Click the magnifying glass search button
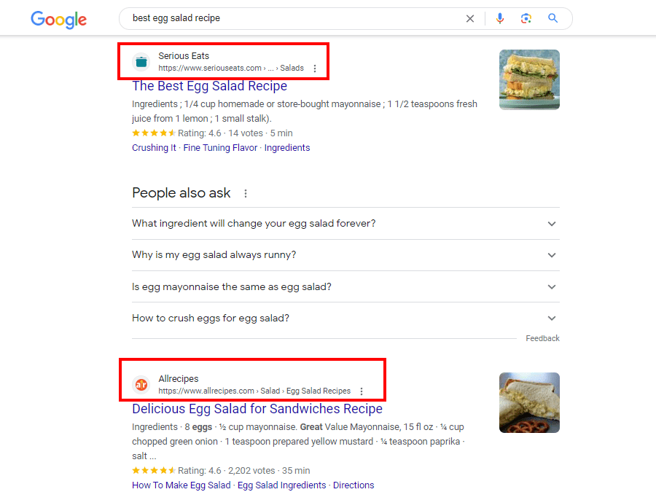 pyautogui.click(x=553, y=18)
